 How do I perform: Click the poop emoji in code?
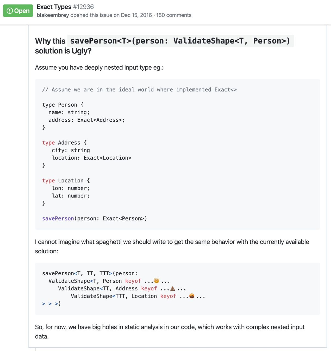click(x=173, y=288)
